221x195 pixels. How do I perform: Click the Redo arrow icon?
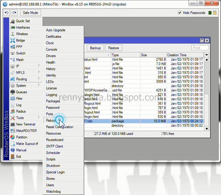pos(14,13)
